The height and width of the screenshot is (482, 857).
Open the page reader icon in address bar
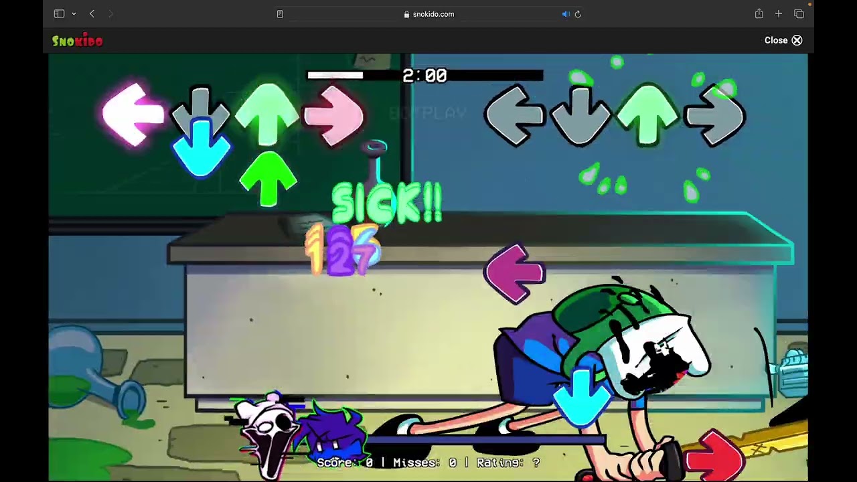point(280,14)
